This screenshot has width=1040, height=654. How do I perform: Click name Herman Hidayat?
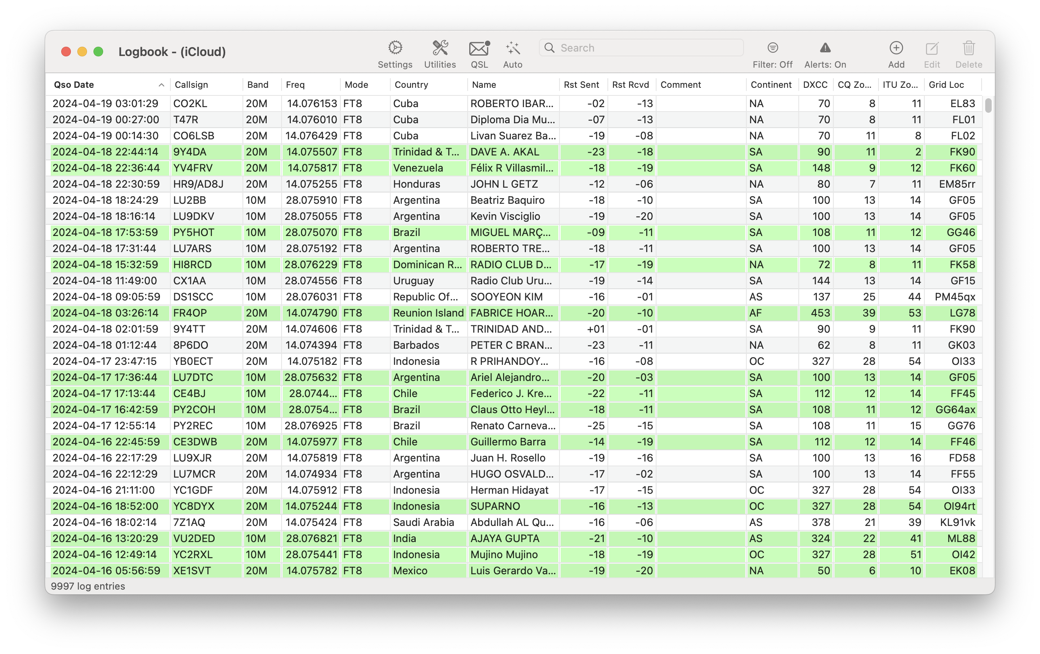pyautogui.click(x=509, y=490)
